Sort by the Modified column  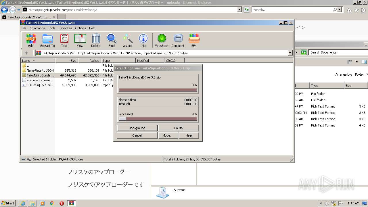point(150,61)
